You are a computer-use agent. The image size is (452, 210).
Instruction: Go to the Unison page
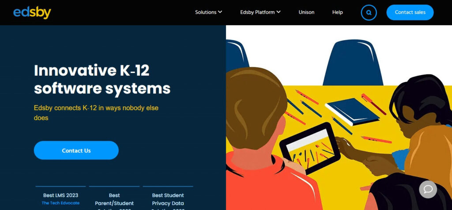[306, 12]
